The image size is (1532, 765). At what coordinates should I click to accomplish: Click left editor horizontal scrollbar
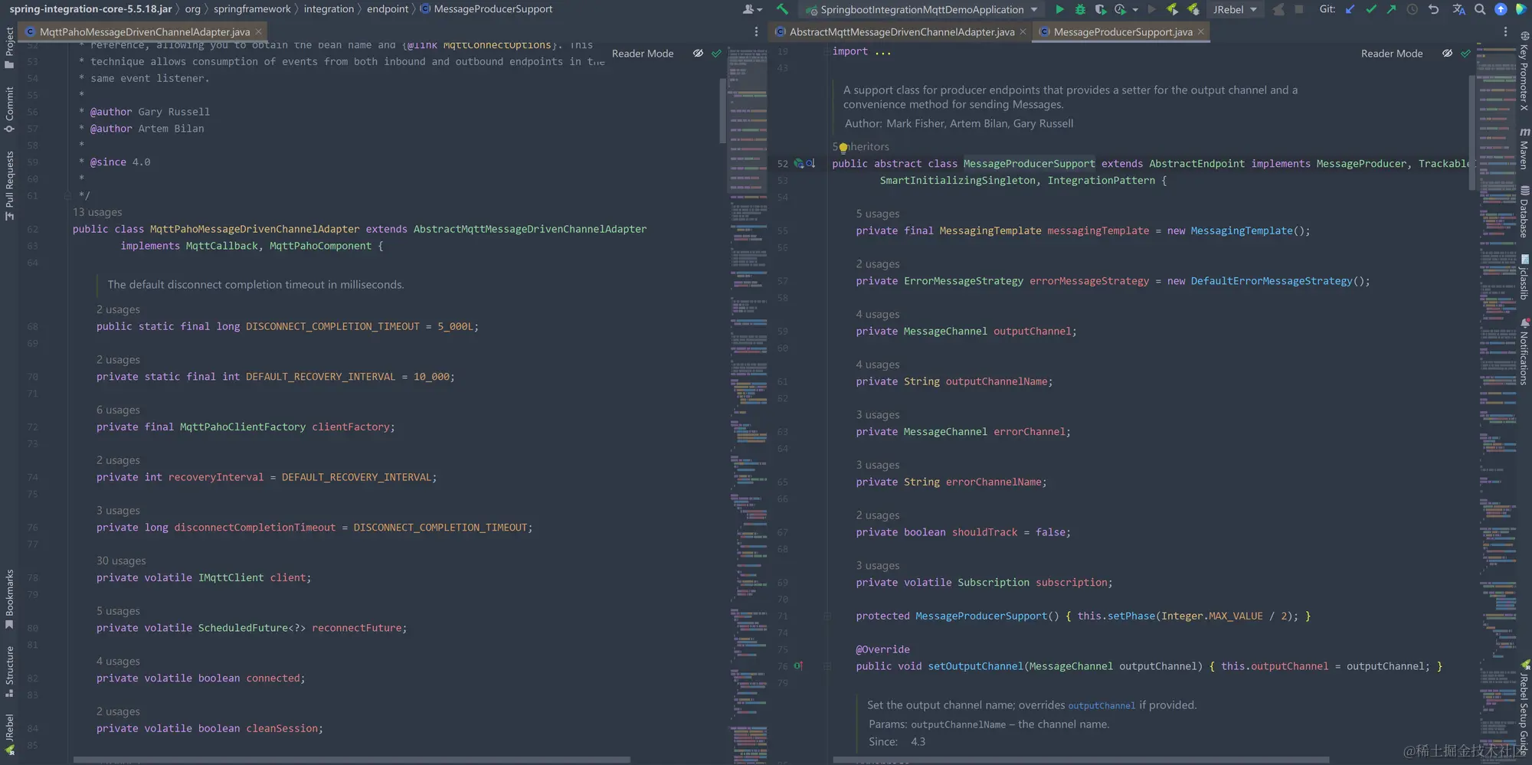352,760
